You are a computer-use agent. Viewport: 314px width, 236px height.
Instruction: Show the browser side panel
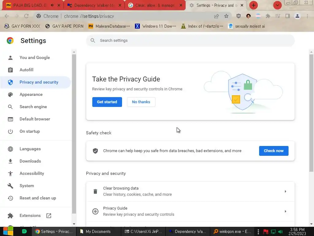point(288,16)
